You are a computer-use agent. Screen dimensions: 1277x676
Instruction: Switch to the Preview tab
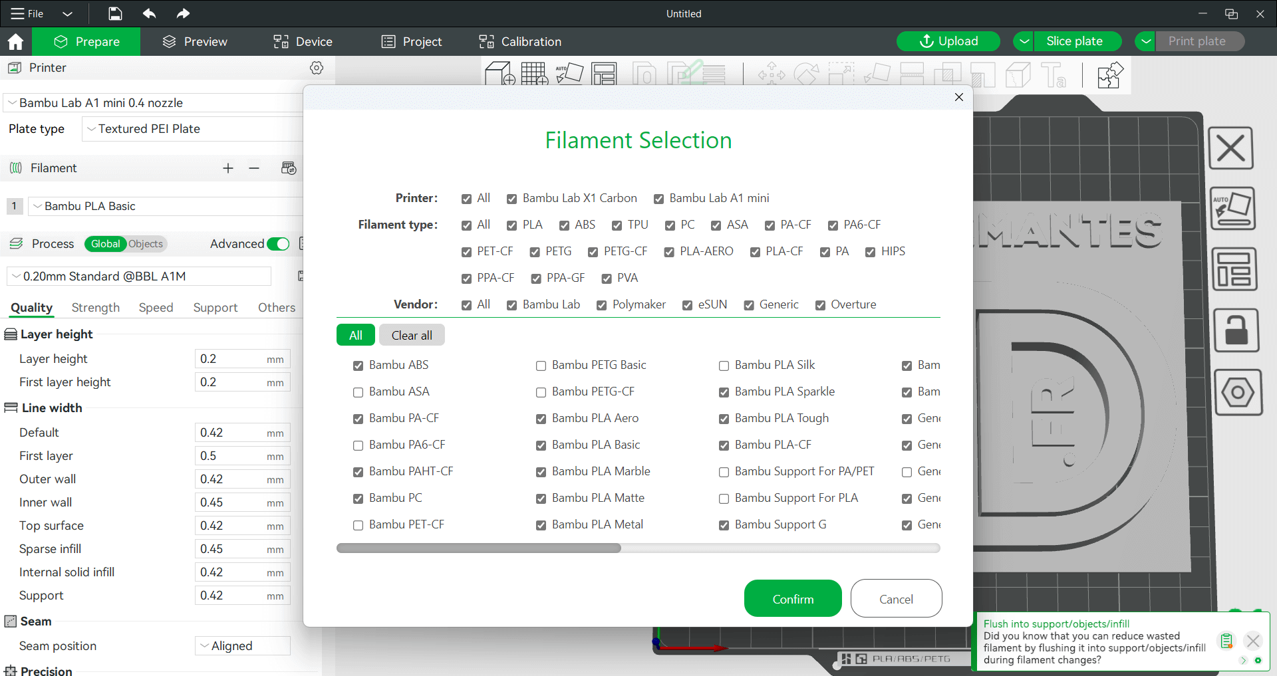point(195,41)
